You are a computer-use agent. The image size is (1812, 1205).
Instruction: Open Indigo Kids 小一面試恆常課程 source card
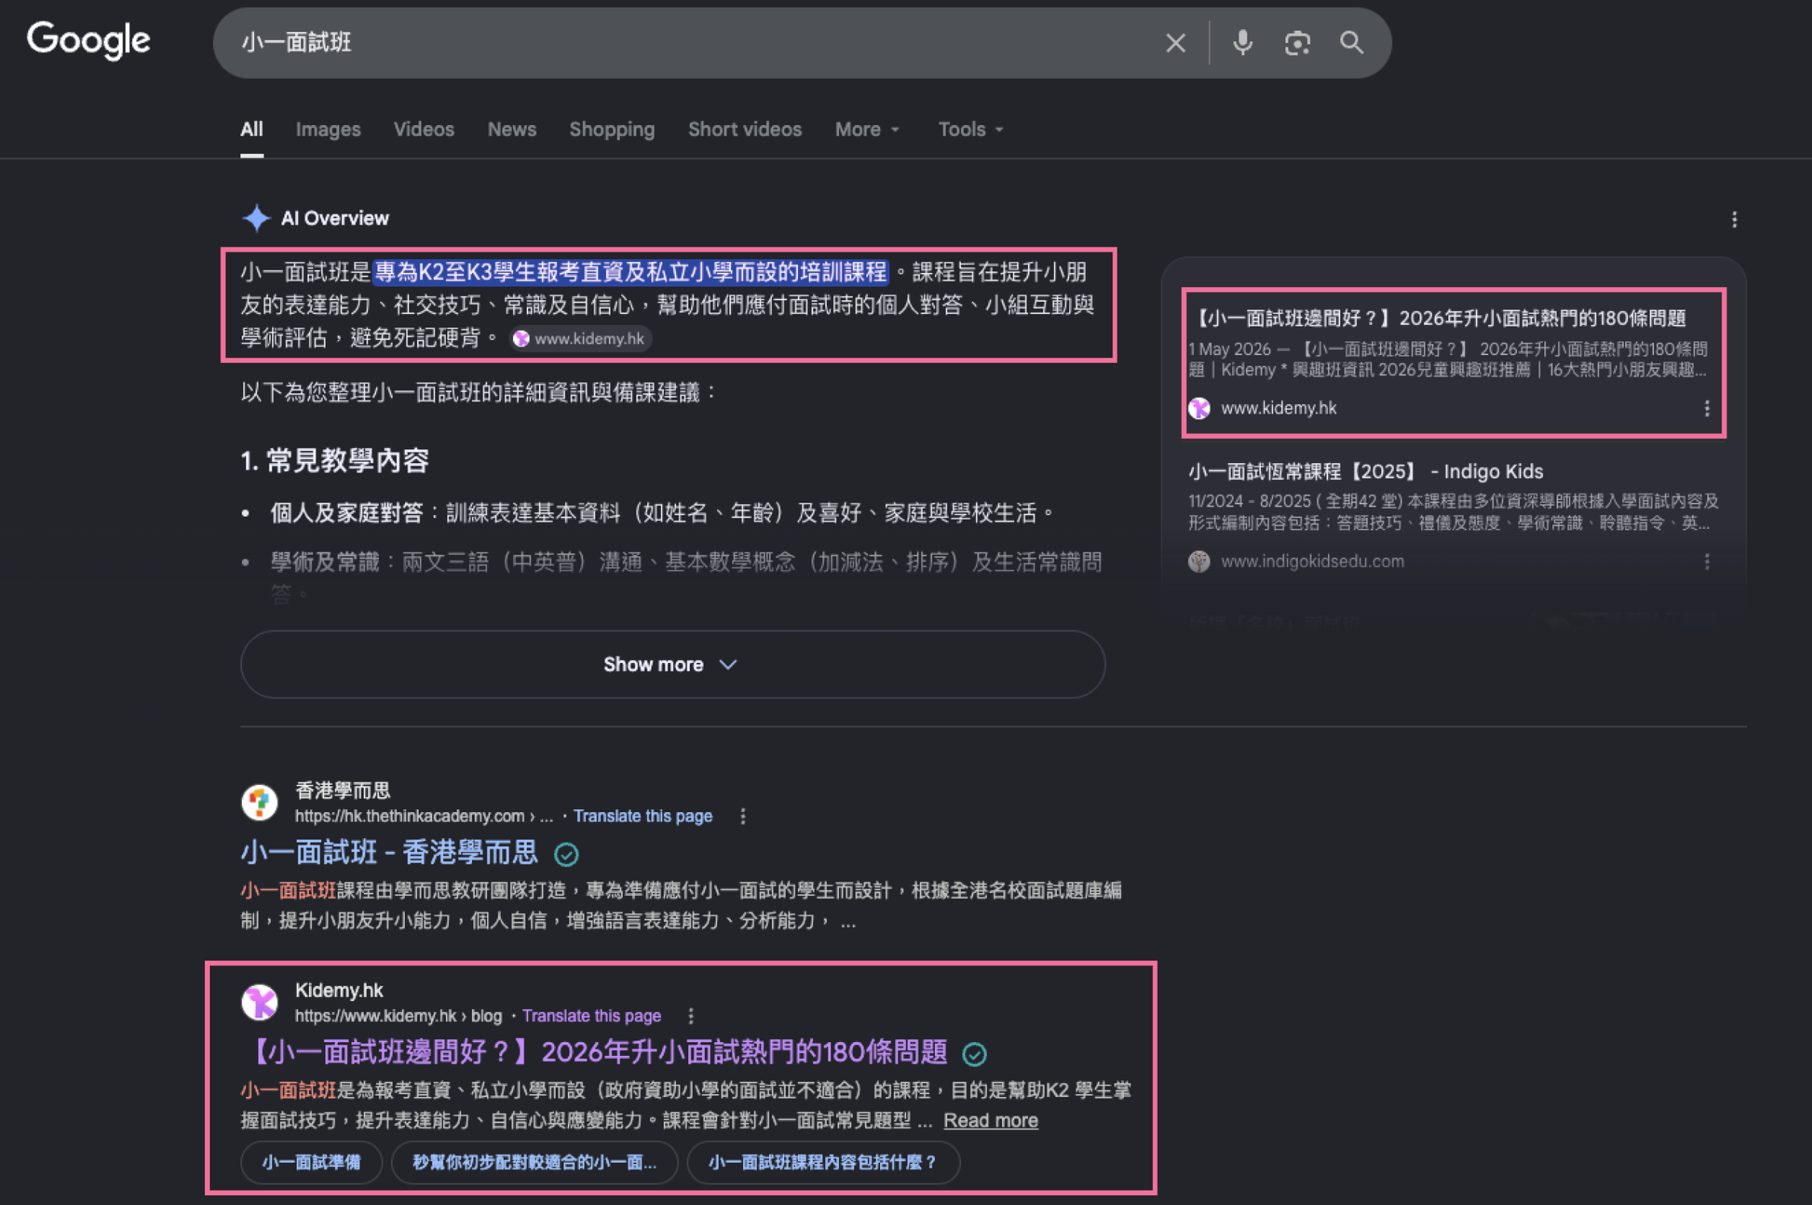coord(1365,471)
